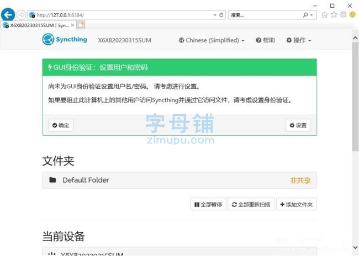Screen dimensions: 359x256
Task: Click the X6X820230315SUM device name in navbar
Action: pos(125,40)
